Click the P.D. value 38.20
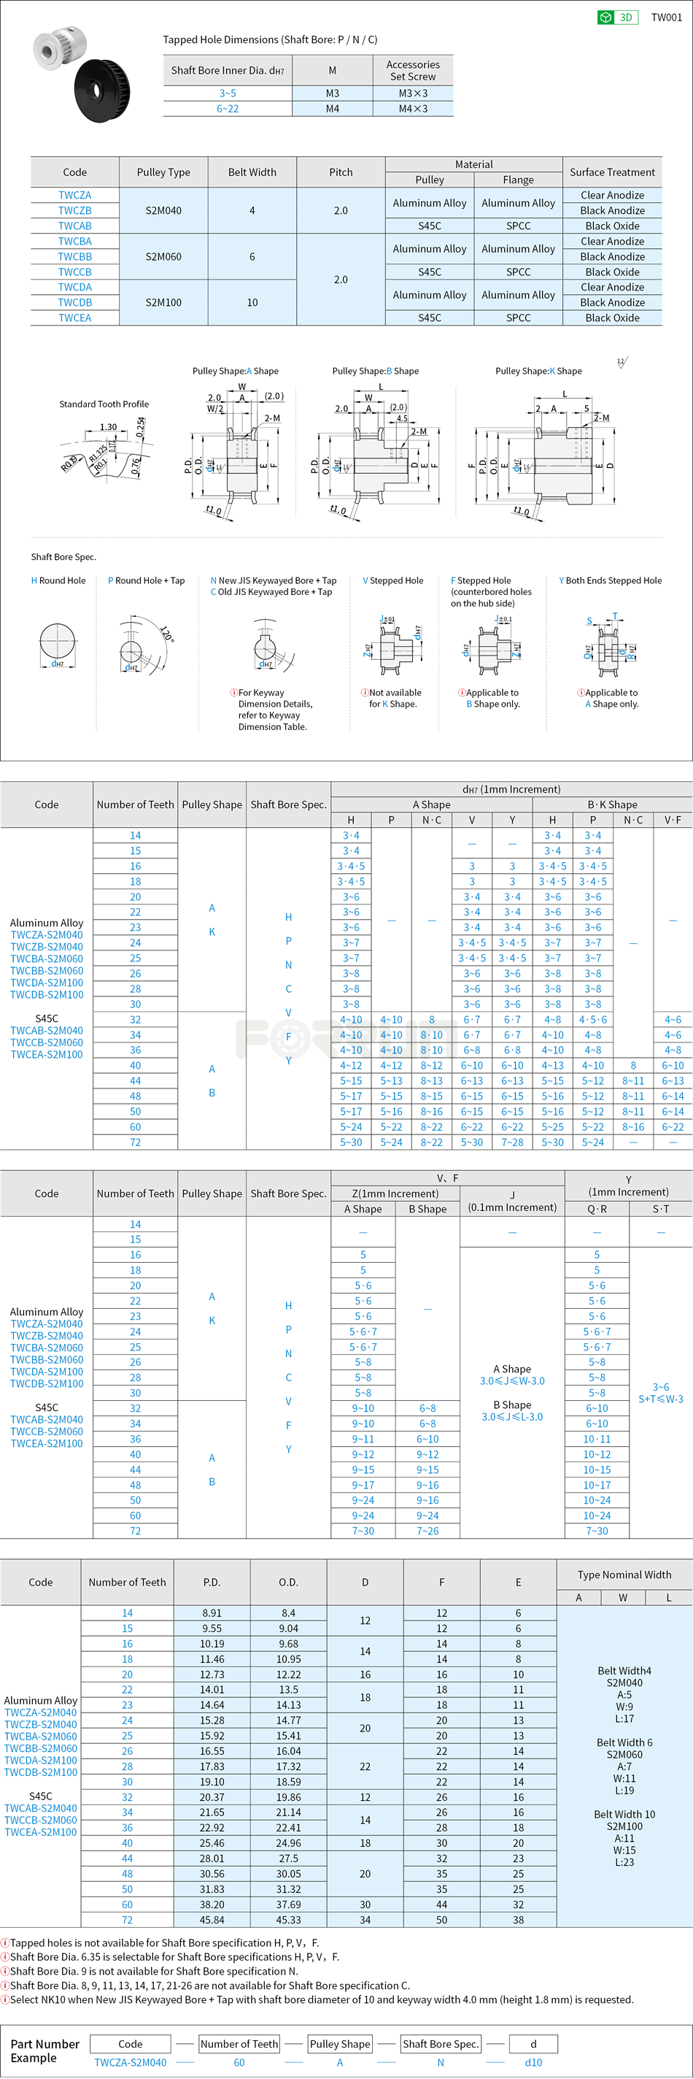 pos(212,1905)
